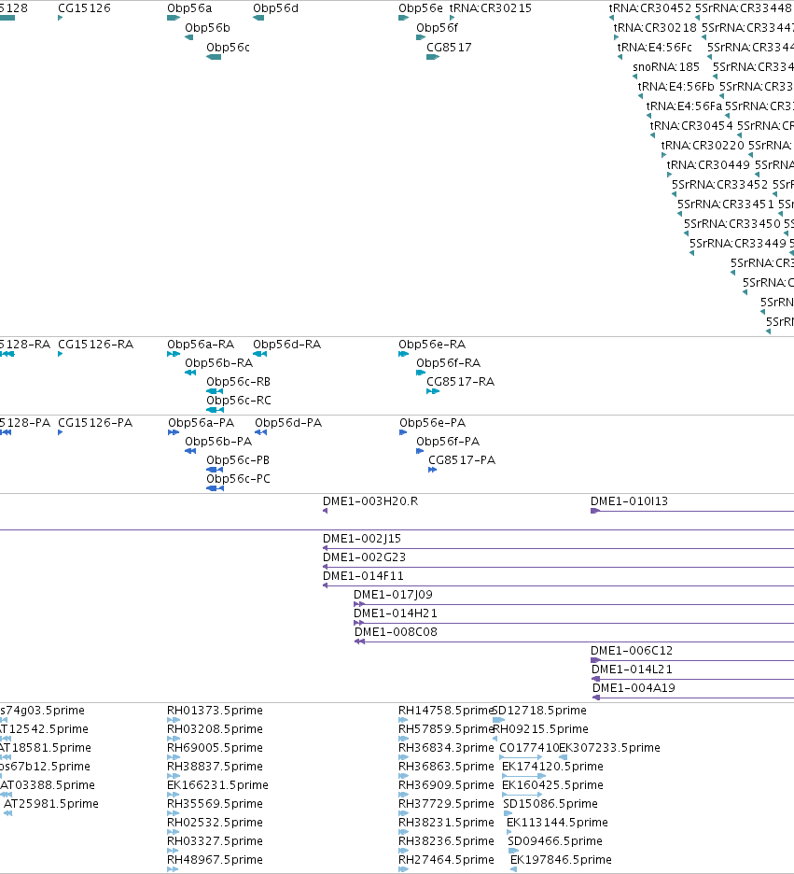Click the RH36834.3prime EST label
This screenshot has height=874, width=794.
tap(446, 747)
